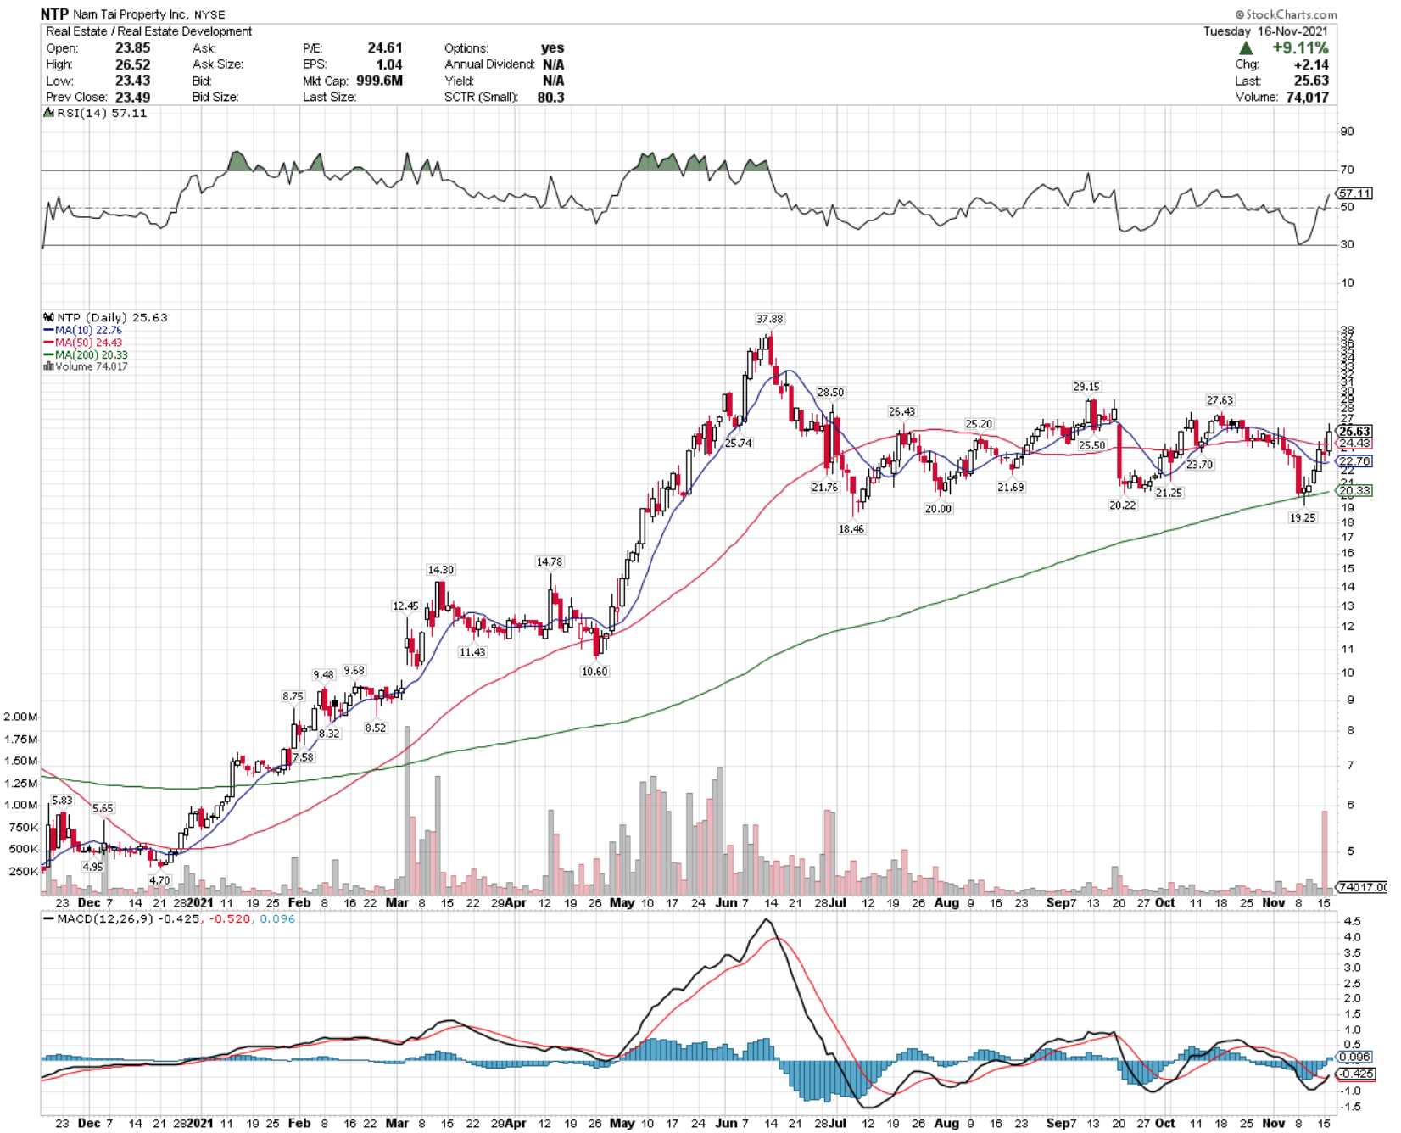The image size is (1401, 1133).
Task: Click the Prev Close 23.49 value
Action: pos(133,97)
